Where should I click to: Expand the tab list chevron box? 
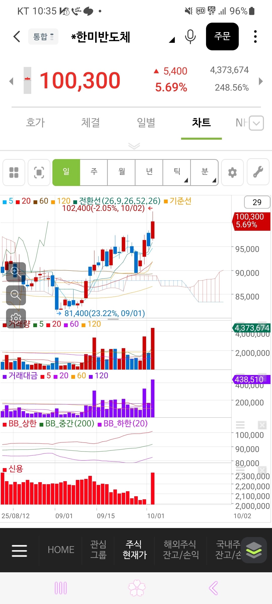[x=256, y=123]
